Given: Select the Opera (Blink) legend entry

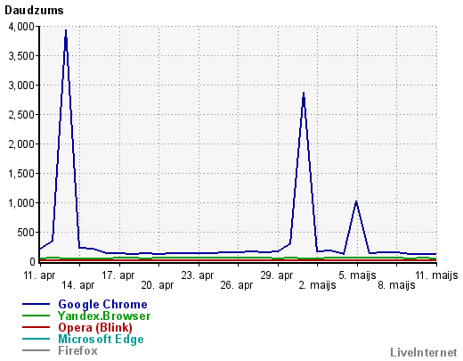Looking at the screenshot, I should tap(95, 327).
